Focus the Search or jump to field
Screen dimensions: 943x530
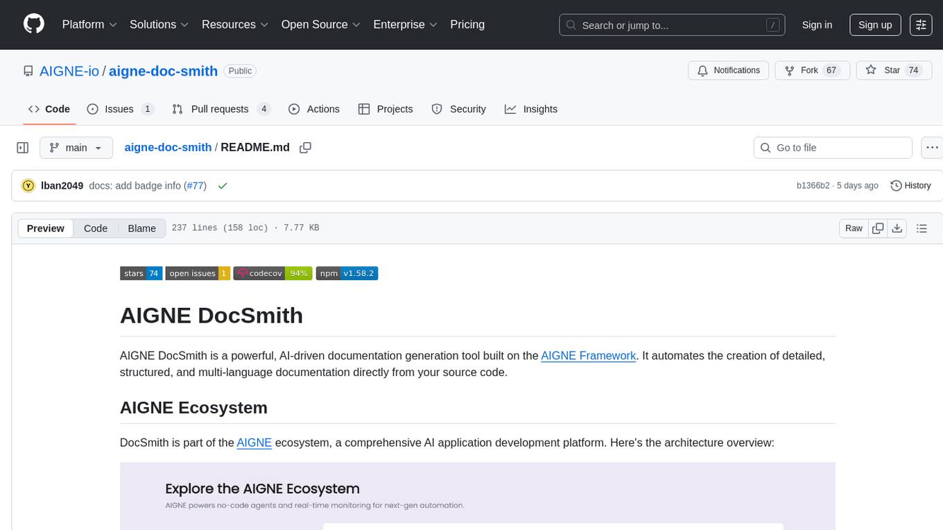click(x=672, y=25)
